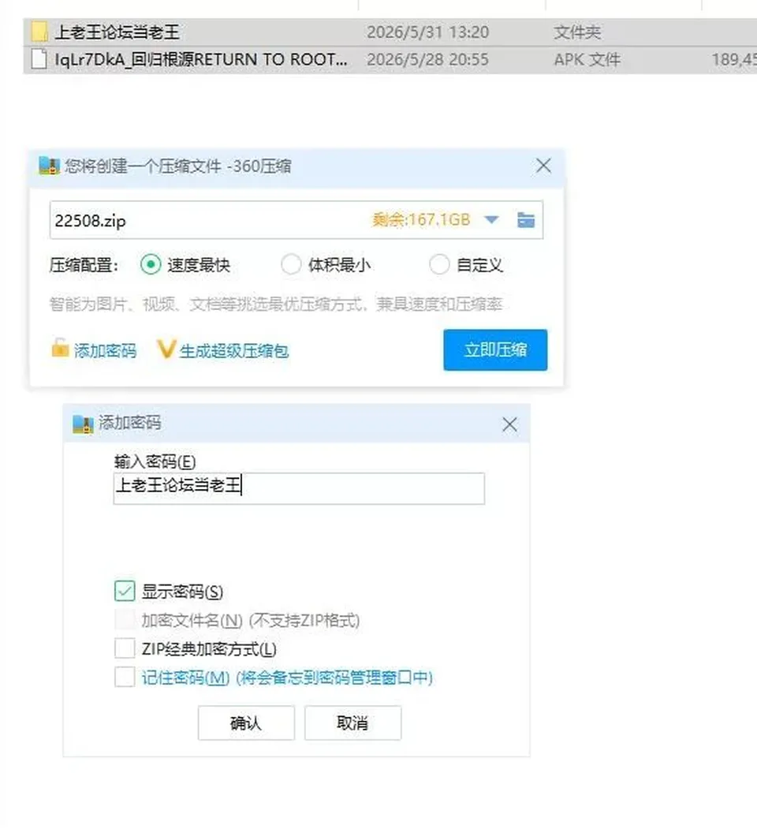Click the 立即压缩 button
757x829 pixels.
(495, 349)
